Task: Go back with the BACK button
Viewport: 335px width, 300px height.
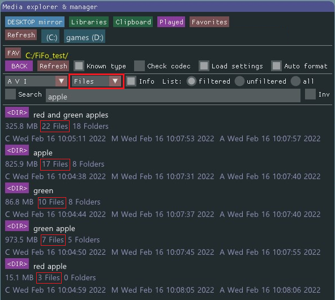Action: (19, 66)
